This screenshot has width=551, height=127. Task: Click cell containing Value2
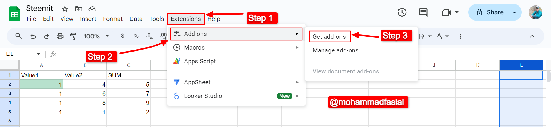(x=85, y=75)
